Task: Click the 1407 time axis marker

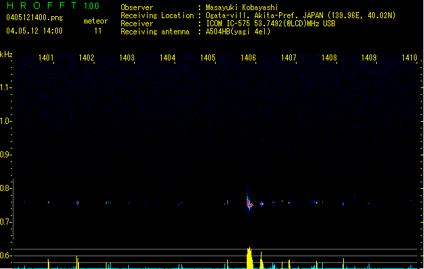Action: tap(289, 58)
